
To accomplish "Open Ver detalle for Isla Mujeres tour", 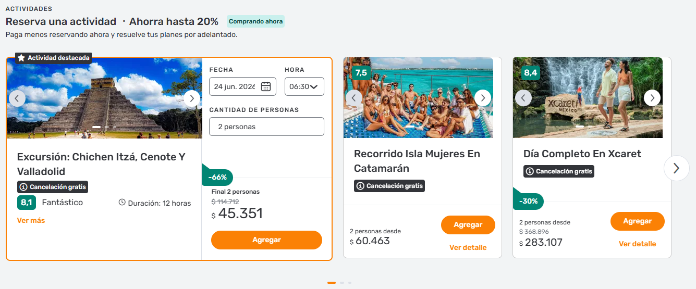I will 468,248.
